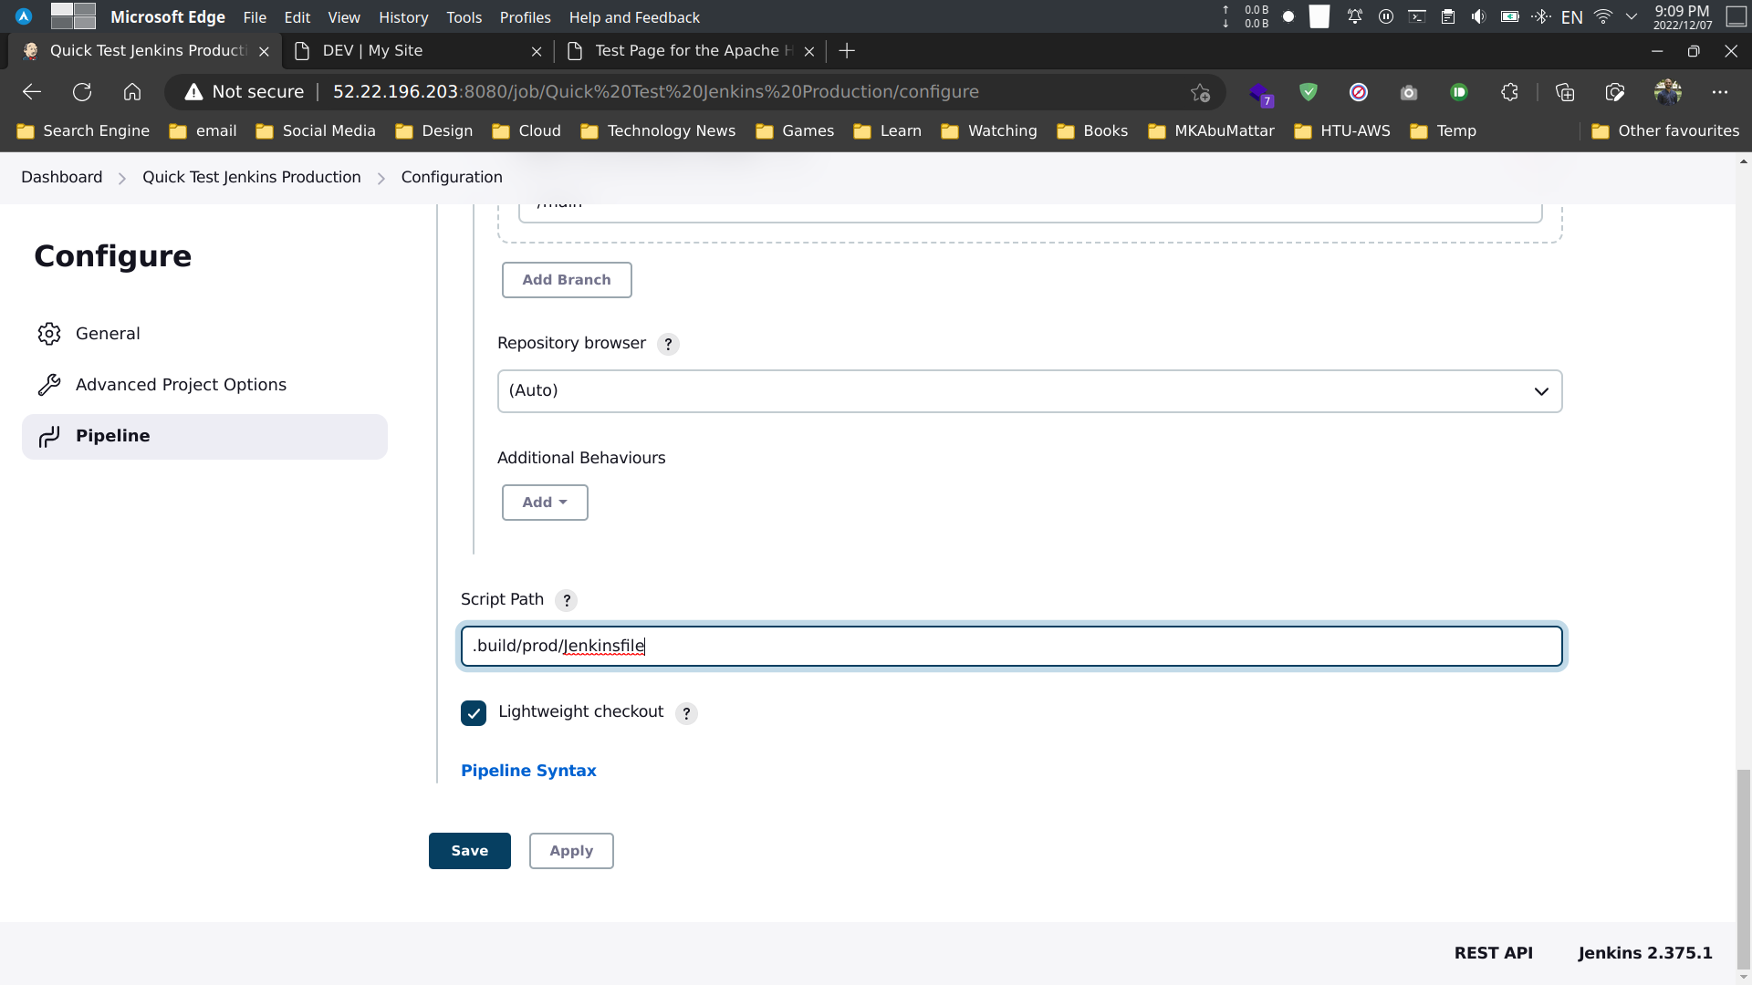Click the Pipeline Syntax link
The height and width of the screenshot is (985, 1752).
coord(528,771)
